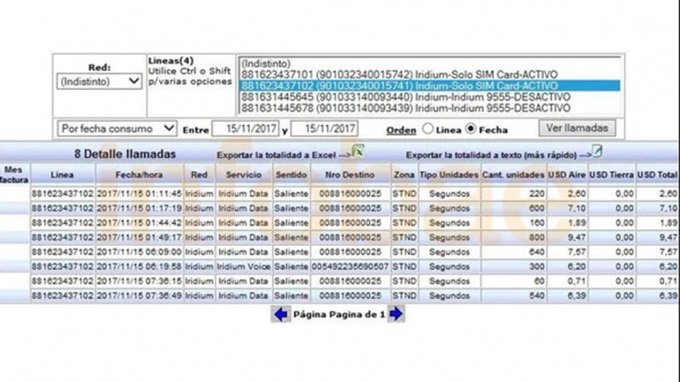Select highlighted line 881623437102 in list
The width and height of the screenshot is (680, 382).
(399, 86)
